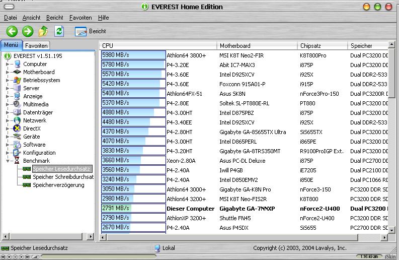
Task: Open Speicherverzögerung benchmark item
Action: [x=58, y=185]
